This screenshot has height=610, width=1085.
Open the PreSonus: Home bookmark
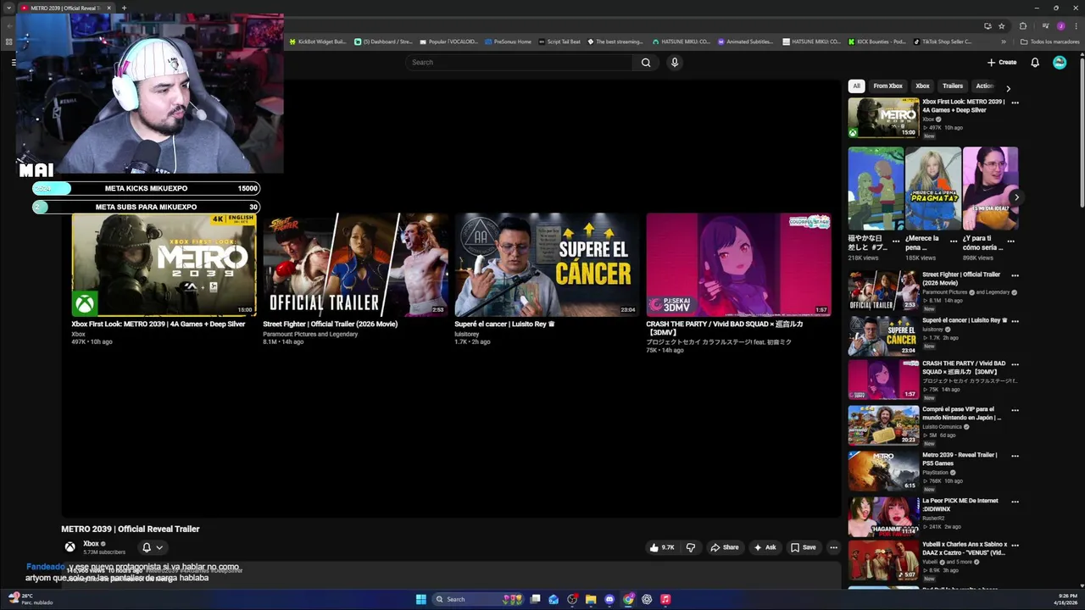(508, 42)
